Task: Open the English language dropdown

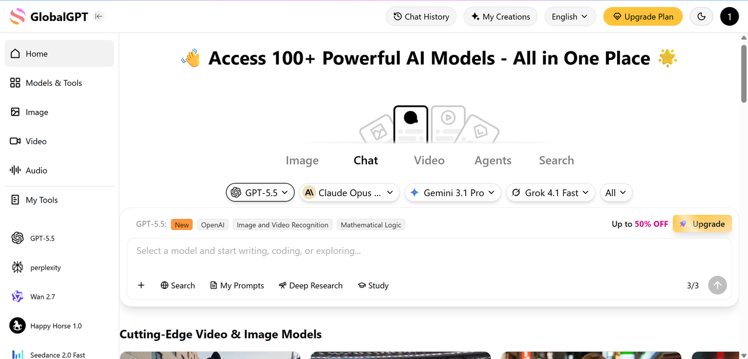Action: (570, 16)
